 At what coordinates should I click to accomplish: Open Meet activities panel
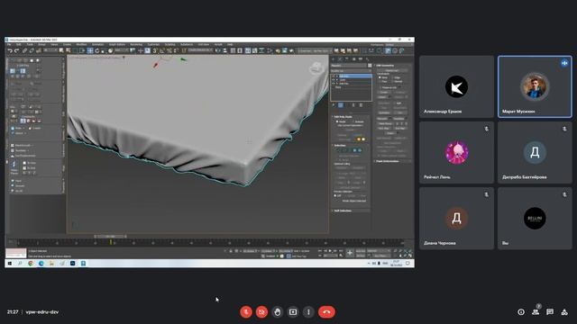(x=564, y=312)
